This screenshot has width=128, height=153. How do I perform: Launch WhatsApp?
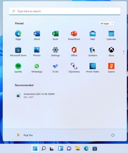(x=37, y=68)
